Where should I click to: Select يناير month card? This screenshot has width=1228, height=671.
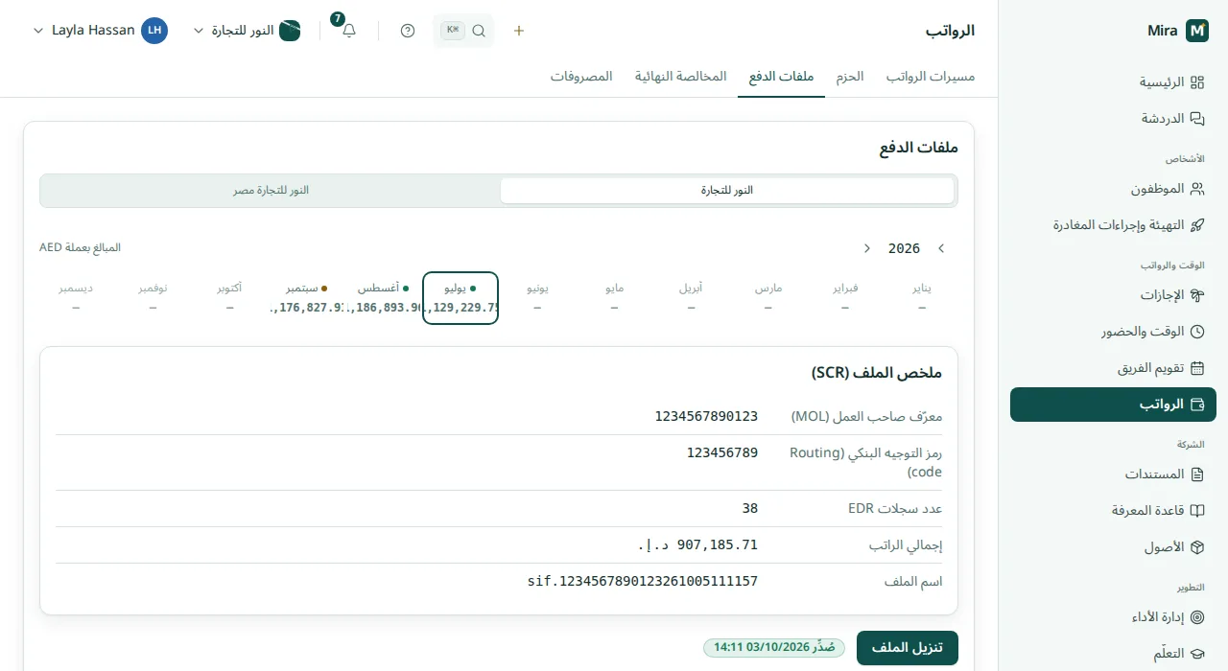tap(922, 298)
